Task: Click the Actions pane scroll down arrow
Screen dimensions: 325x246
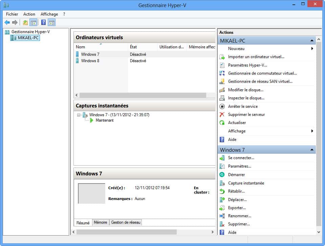Action: (x=319, y=232)
